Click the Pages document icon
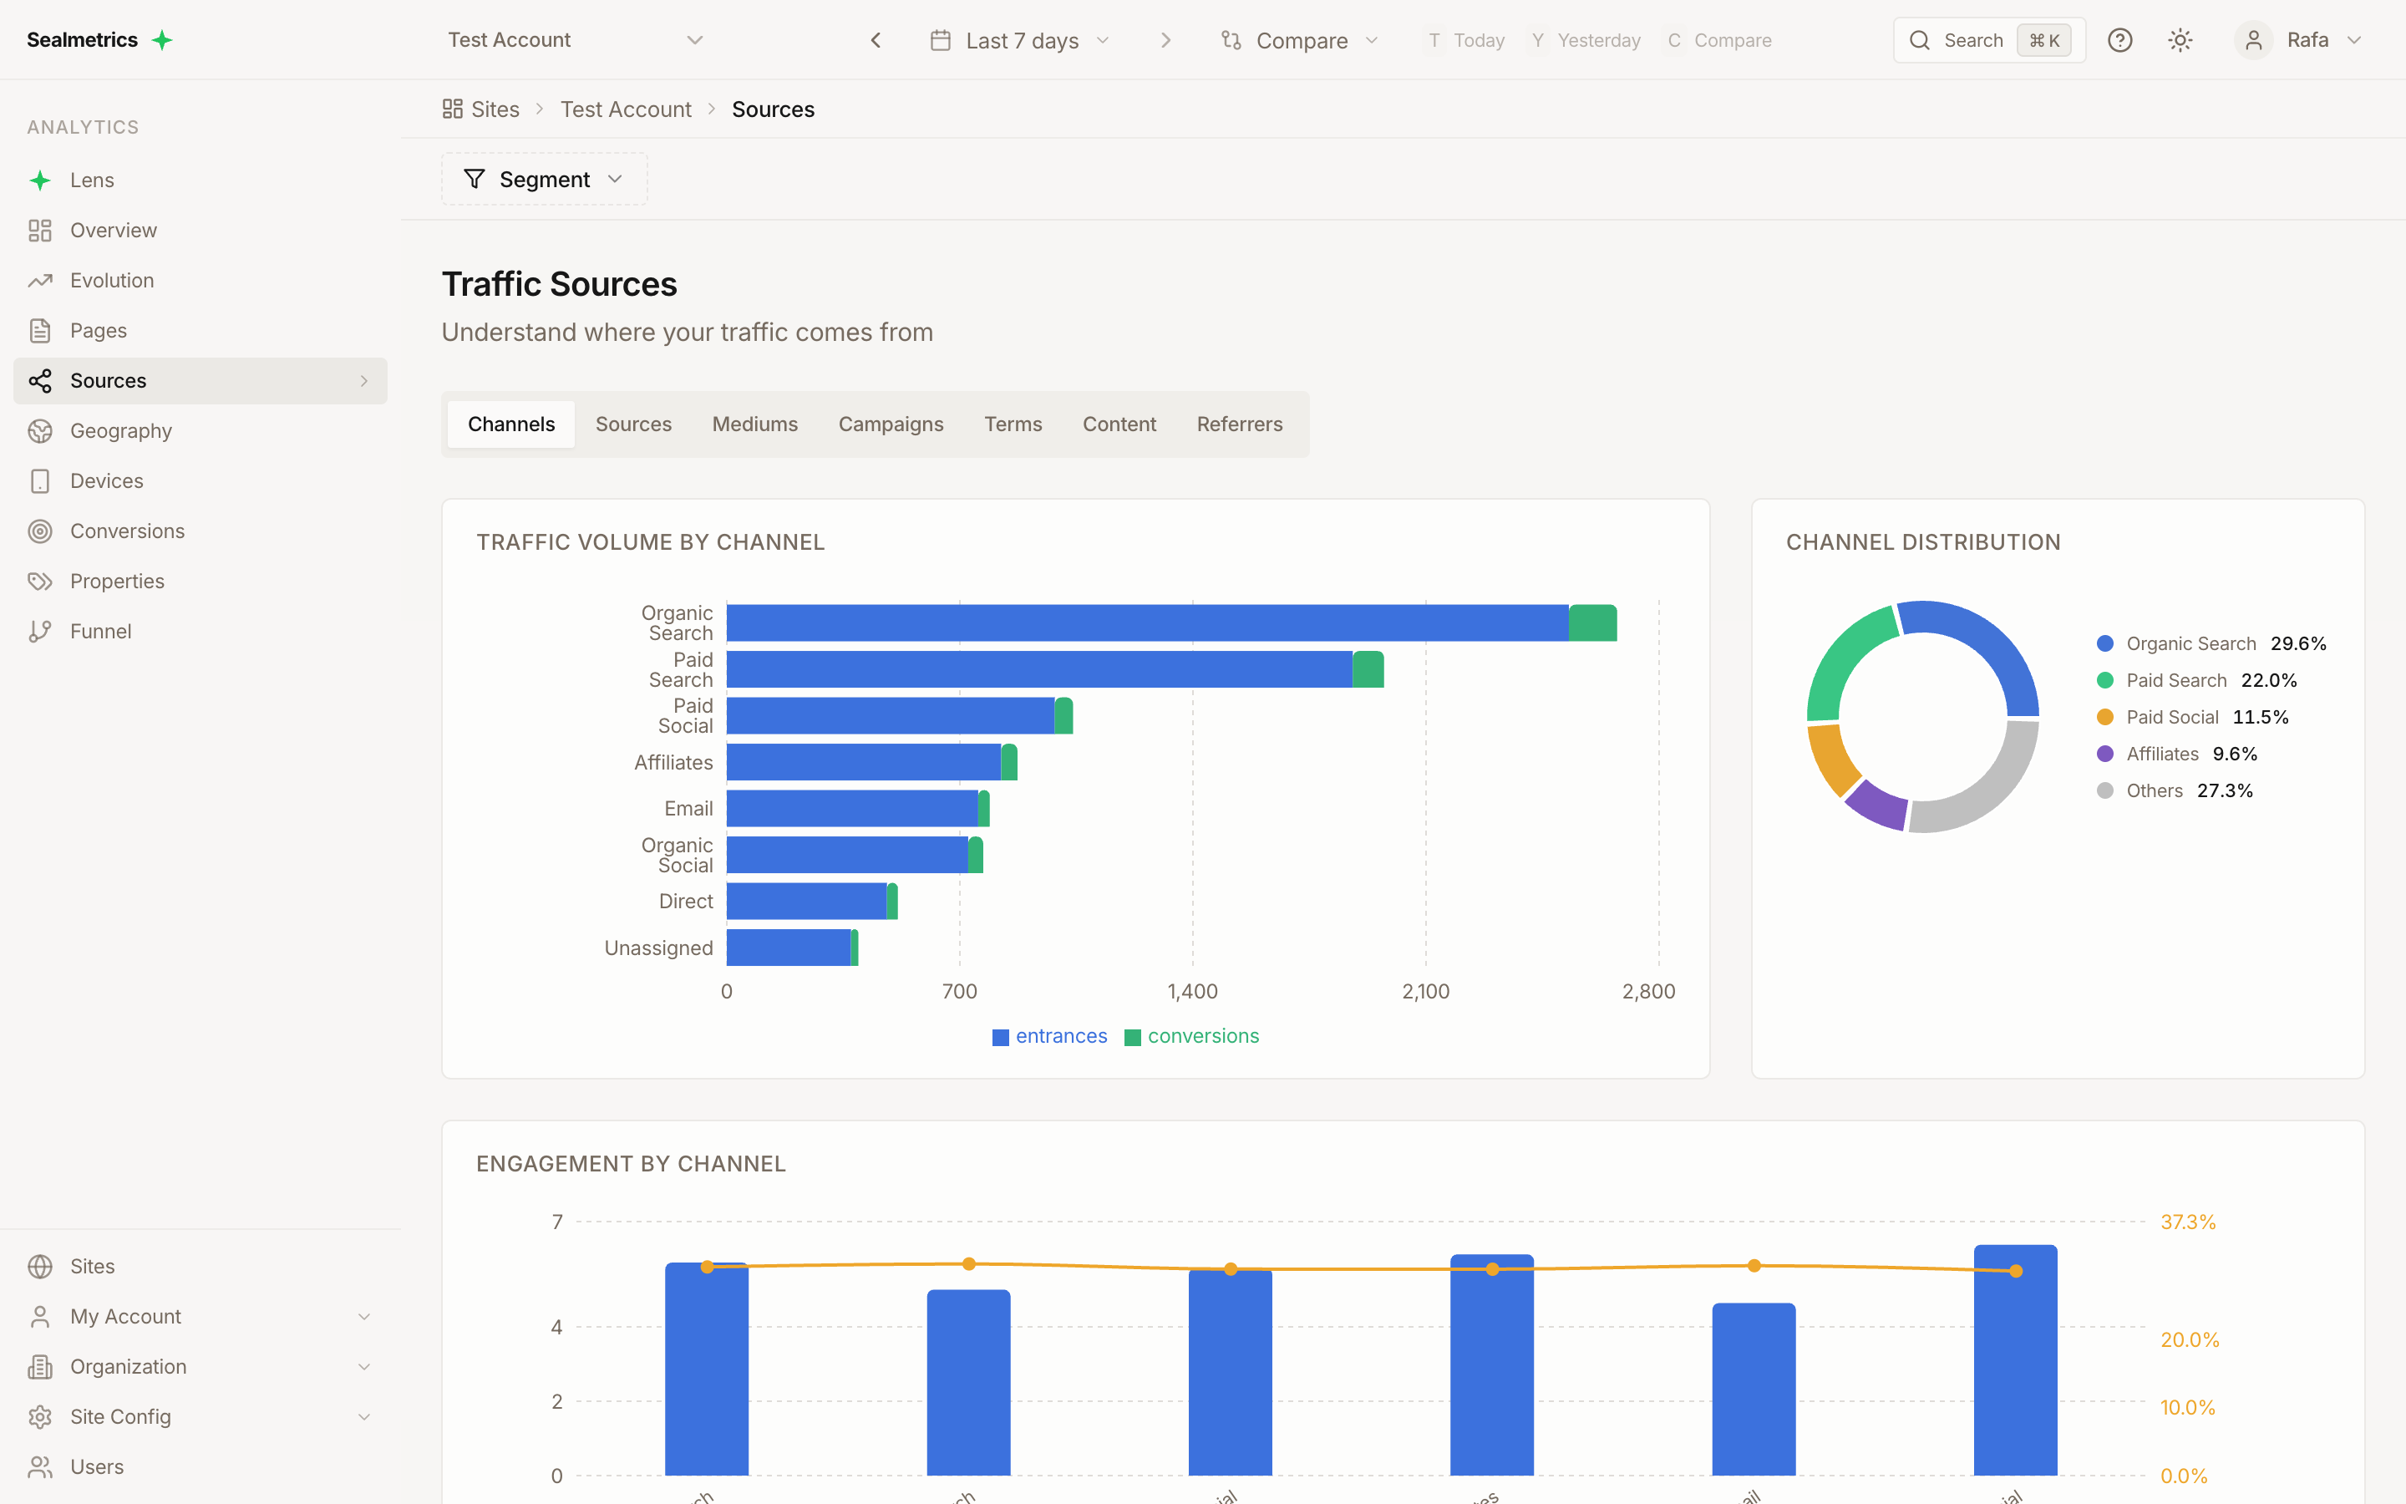The width and height of the screenshot is (2406, 1504). pos(40,330)
